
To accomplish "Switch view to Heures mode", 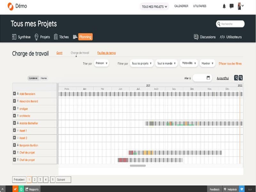I will (44, 78).
